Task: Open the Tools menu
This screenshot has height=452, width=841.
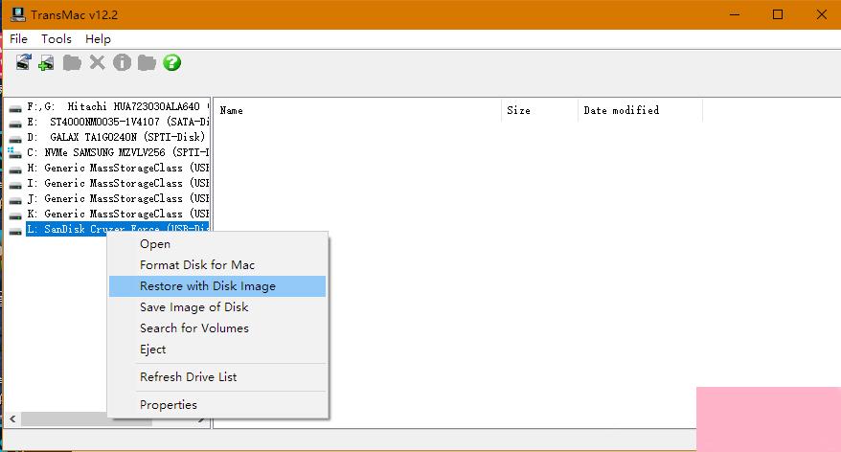Action: coord(57,39)
